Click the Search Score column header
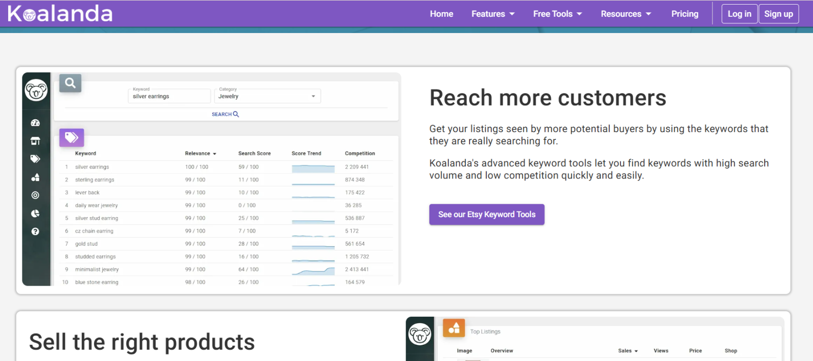813x361 pixels. pyautogui.click(x=255, y=154)
